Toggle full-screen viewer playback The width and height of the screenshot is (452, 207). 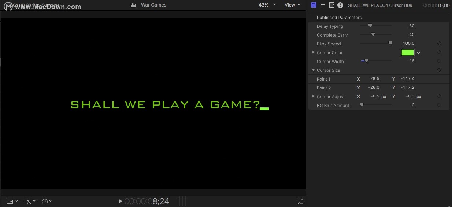[300, 201]
